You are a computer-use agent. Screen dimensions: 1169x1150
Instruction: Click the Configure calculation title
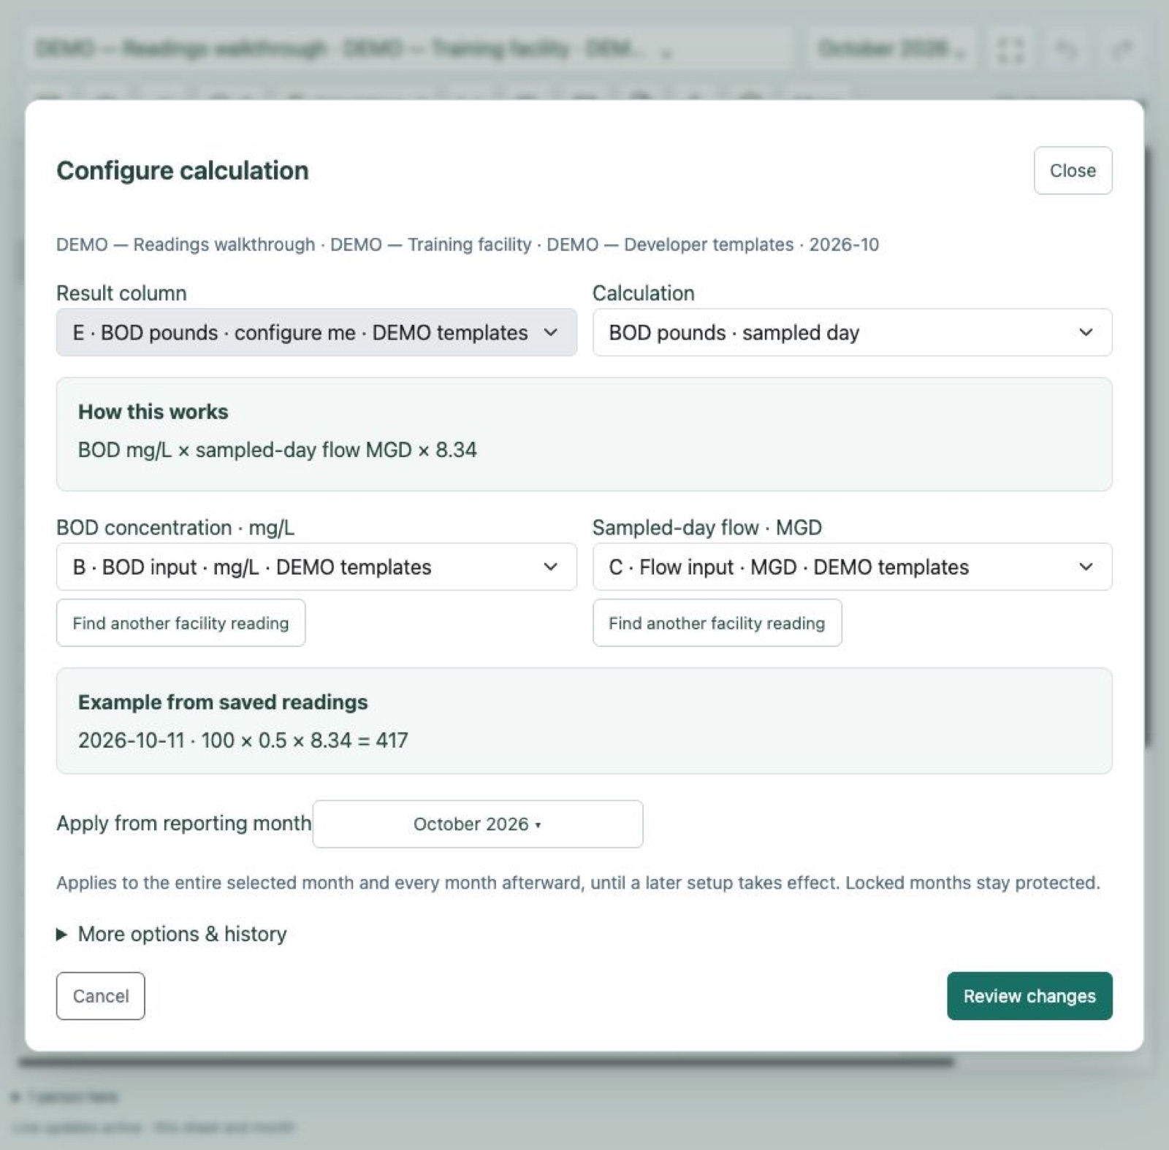coord(183,171)
